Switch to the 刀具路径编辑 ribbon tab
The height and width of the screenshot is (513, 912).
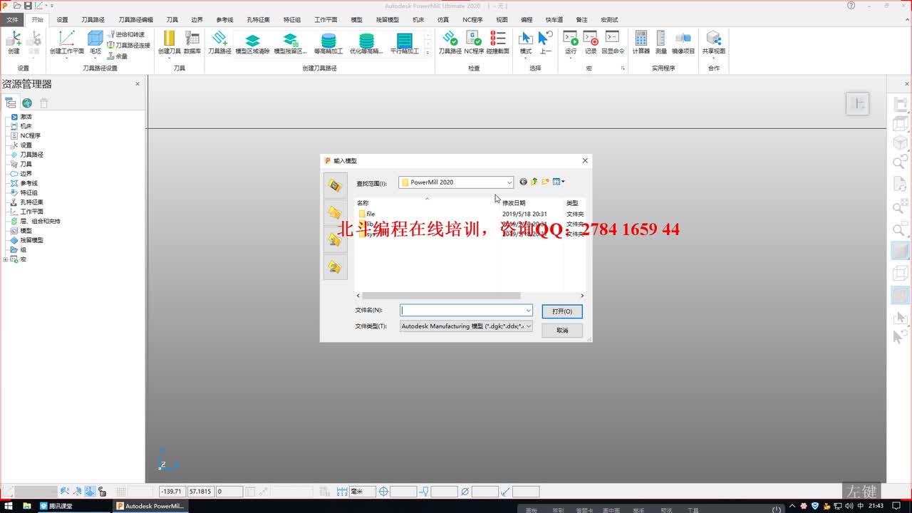(x=135, y=20)
